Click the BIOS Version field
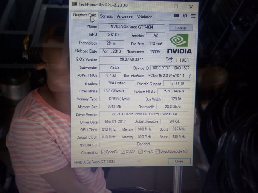258x193 pixels. pyautogui.click(x=131, y=60)
